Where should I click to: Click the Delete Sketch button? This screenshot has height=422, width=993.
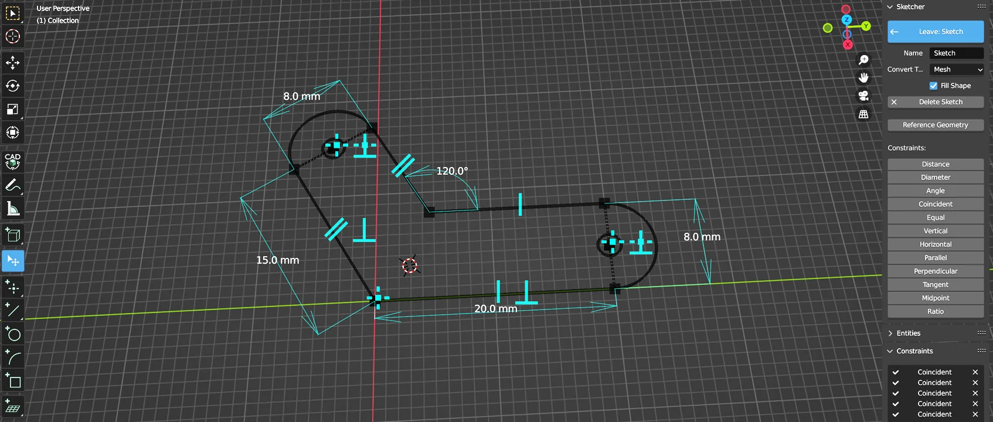click(x=936, y=102)
